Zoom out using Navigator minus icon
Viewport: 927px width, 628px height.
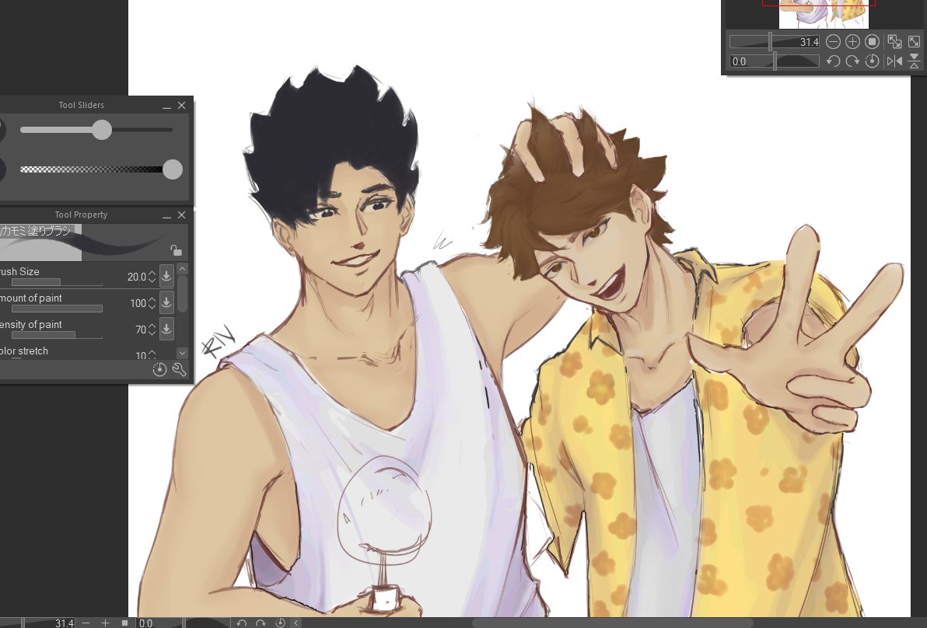pos(833,42)
